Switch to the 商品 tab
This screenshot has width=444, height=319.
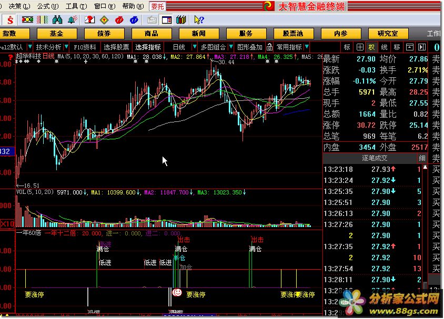tap(151, 34)
